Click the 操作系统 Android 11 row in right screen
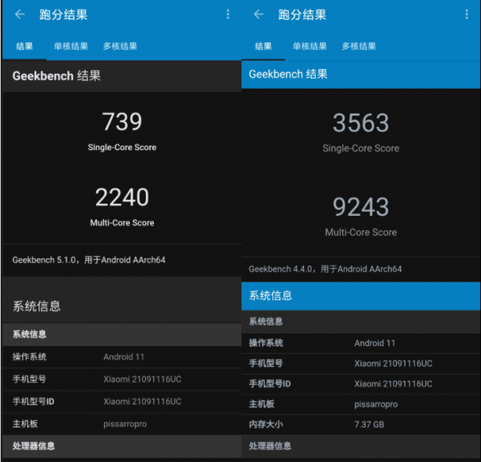The width and height of the screenshot is (481, 462). (x=361, y=343)
